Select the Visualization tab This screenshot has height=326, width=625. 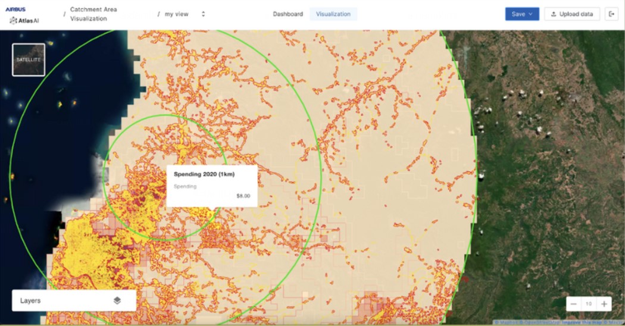(333, 14)
